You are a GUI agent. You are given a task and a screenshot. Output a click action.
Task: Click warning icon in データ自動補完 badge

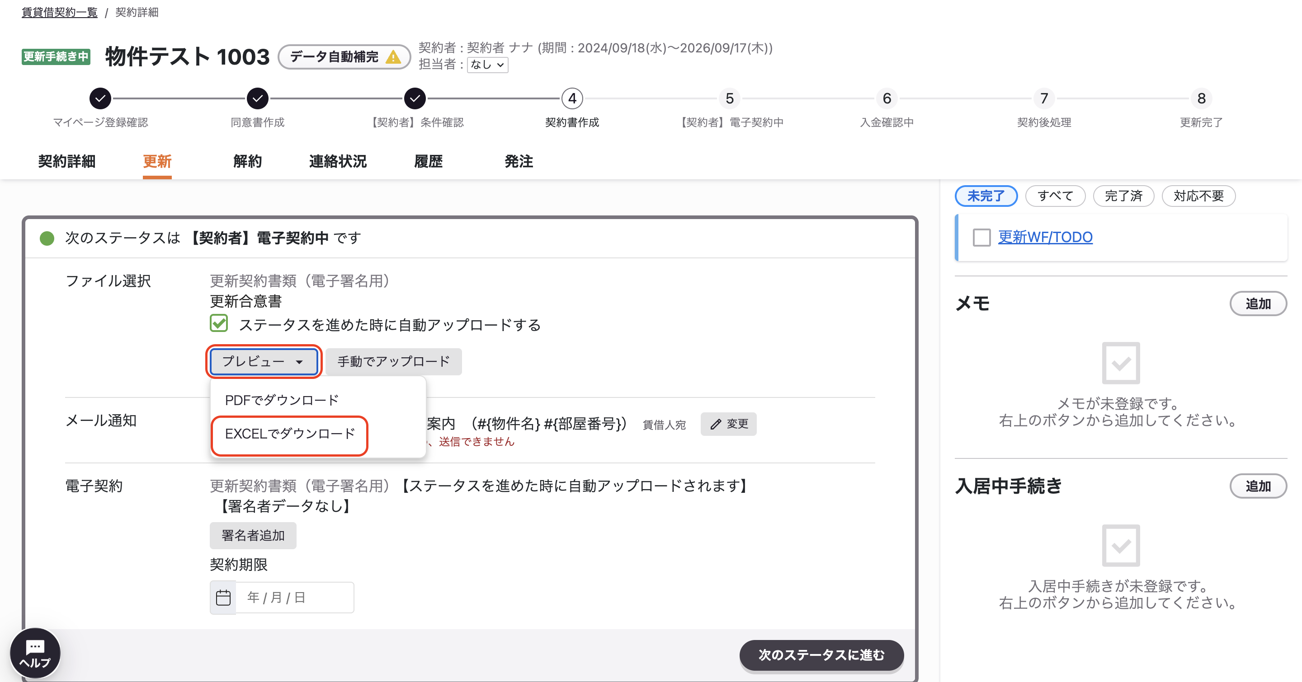coord(393,57)
